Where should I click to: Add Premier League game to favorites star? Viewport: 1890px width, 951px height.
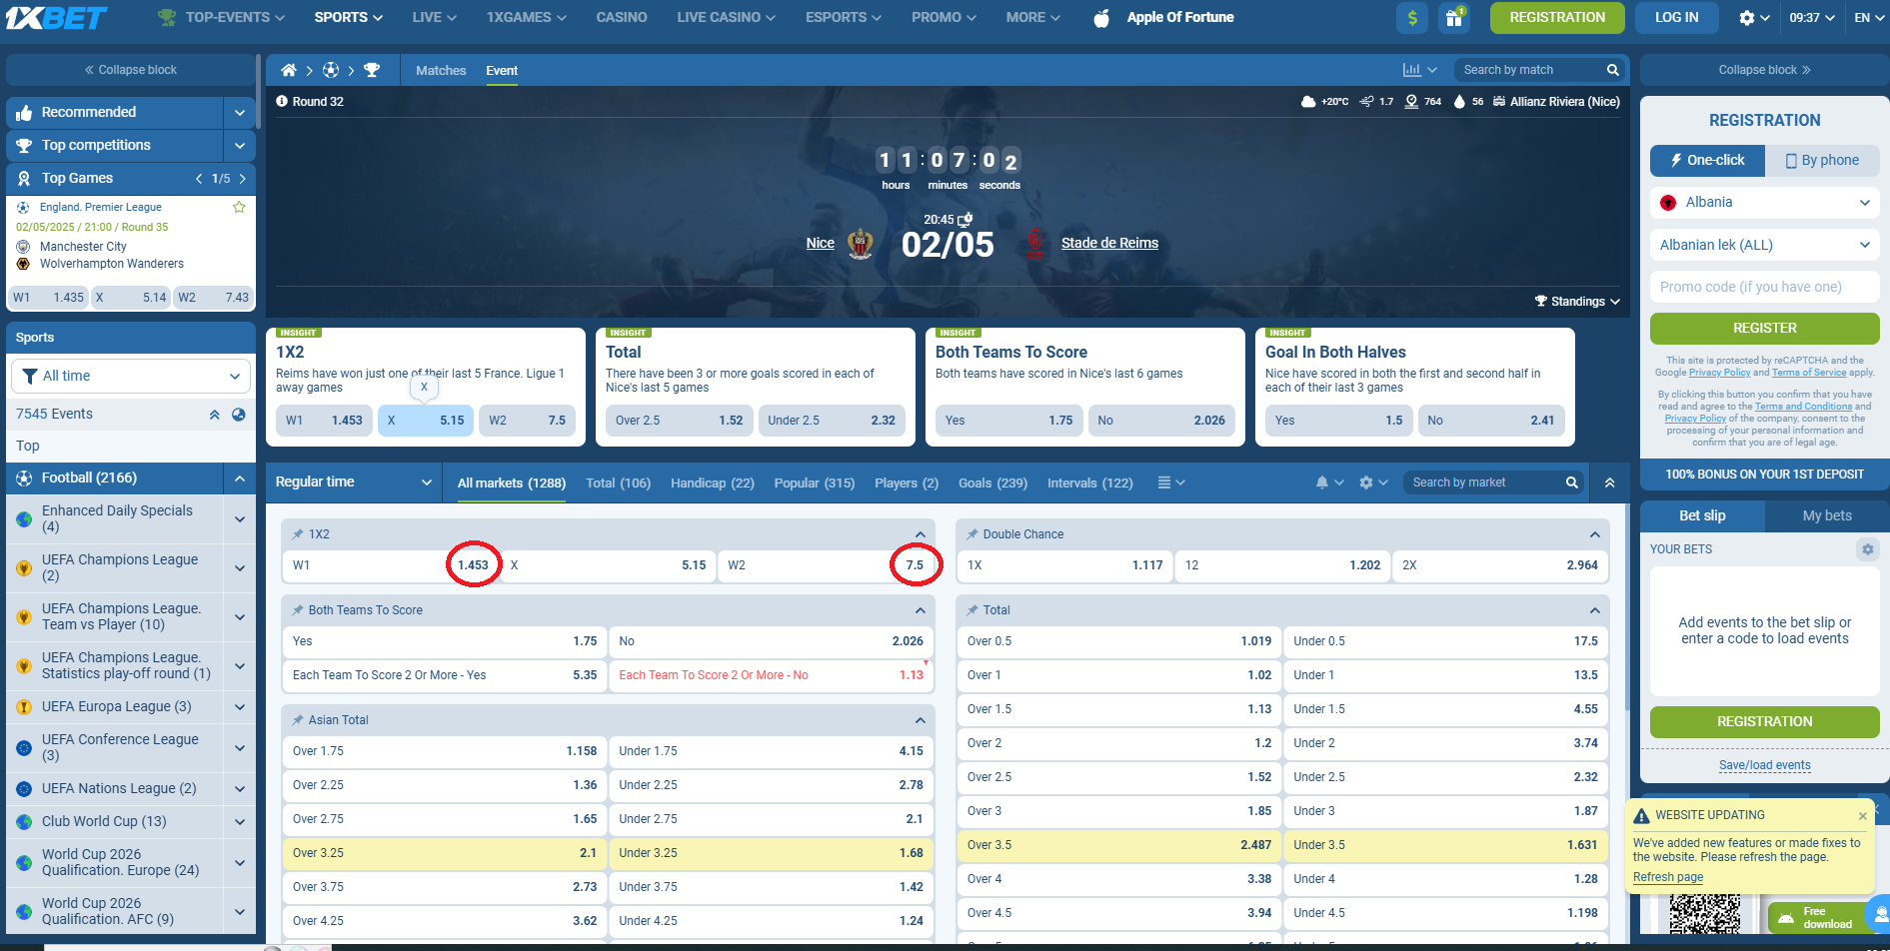click(x=239, y=207)
